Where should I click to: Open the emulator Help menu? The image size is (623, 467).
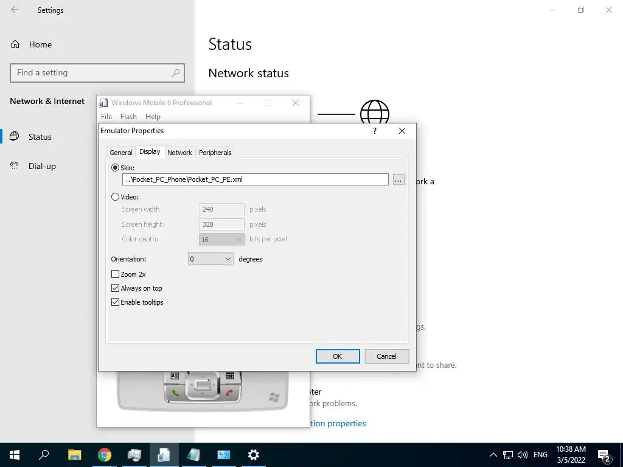153,116
